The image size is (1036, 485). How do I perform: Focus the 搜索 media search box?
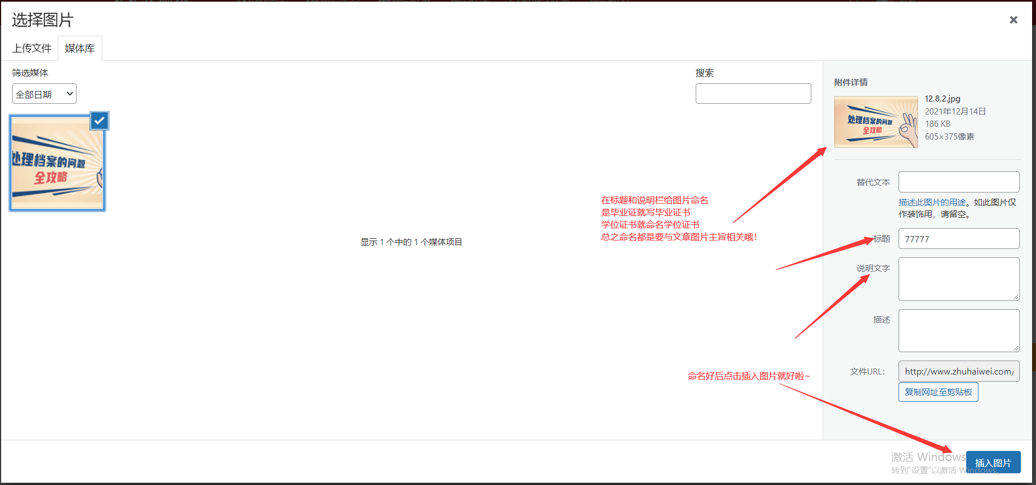pyautogui.click(x=753, y=94)
